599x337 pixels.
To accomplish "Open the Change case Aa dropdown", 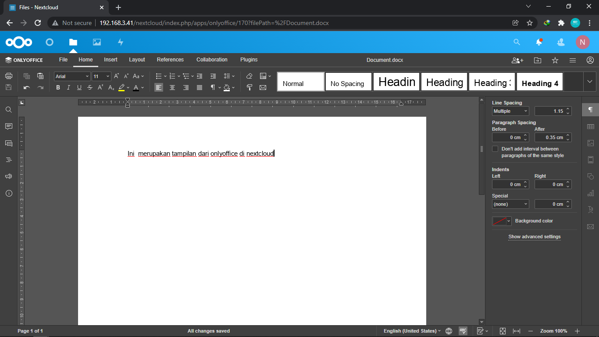I will [138, 76].
